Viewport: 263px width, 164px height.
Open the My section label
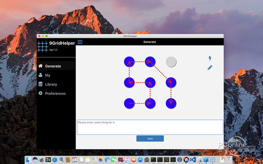point(48,75)
